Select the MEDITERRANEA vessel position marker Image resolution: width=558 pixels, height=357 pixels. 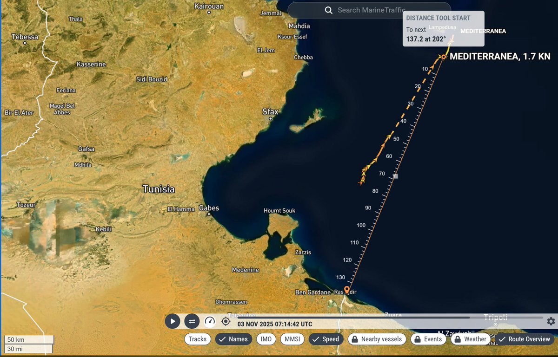coord(444,57)
